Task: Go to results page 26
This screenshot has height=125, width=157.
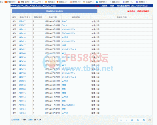Action: click(x=132, y=120)
